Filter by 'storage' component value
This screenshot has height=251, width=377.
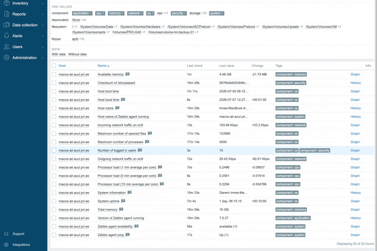195,13
